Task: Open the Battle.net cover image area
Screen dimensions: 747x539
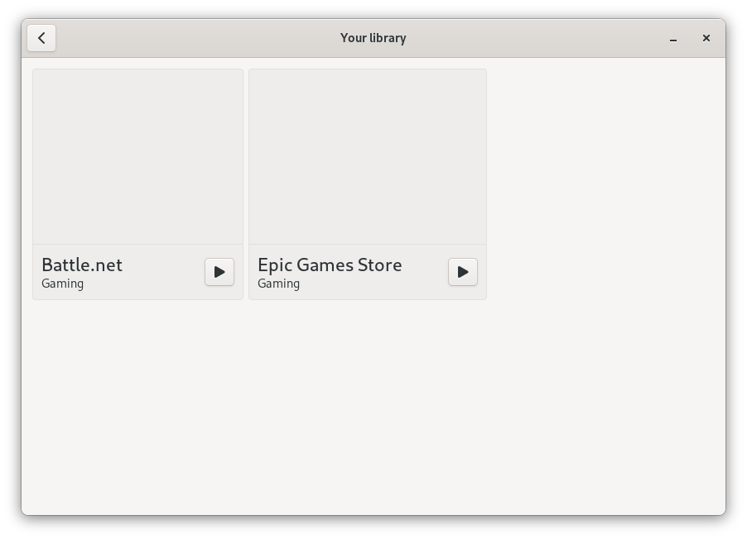Action: [137, 156]
